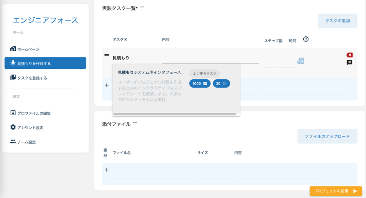
Task: Click the タスクの追加 button
Action: [x=337, y=21]
